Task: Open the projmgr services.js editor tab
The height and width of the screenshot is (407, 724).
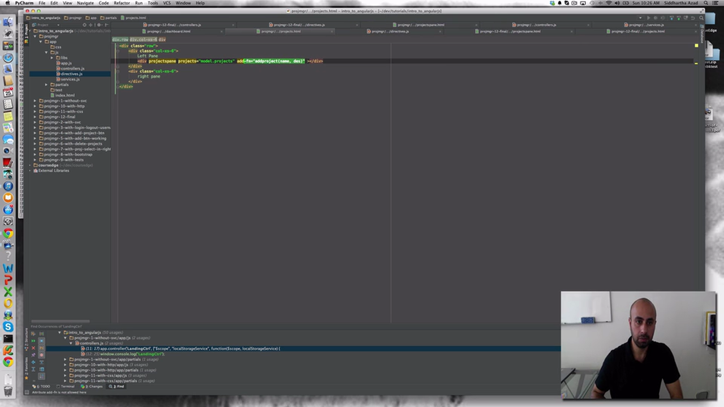Action: coord(647,25)
